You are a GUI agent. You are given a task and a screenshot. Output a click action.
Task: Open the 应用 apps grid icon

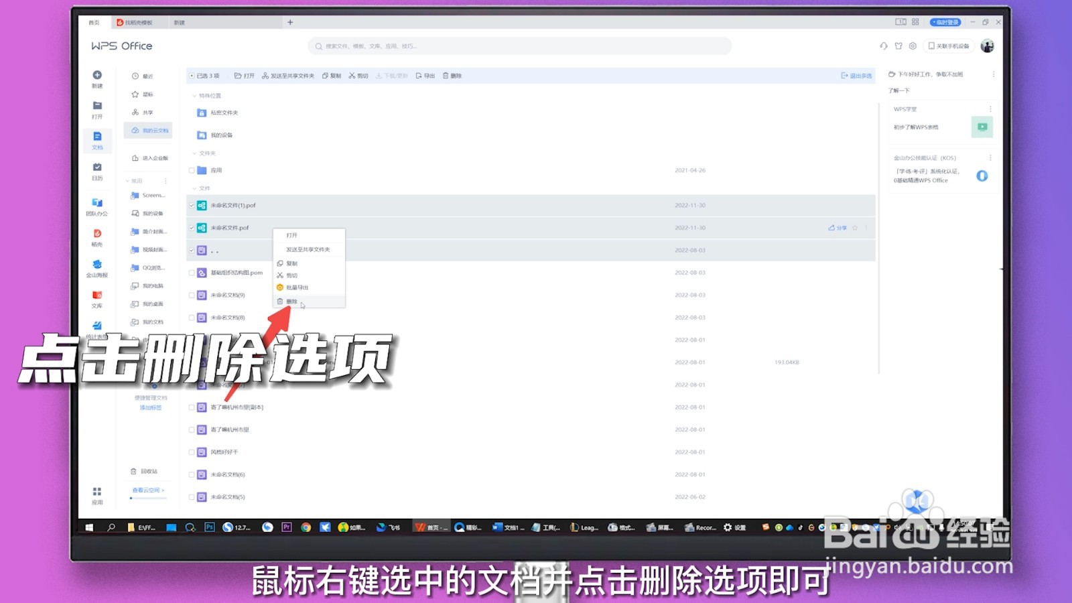(97, 496)
